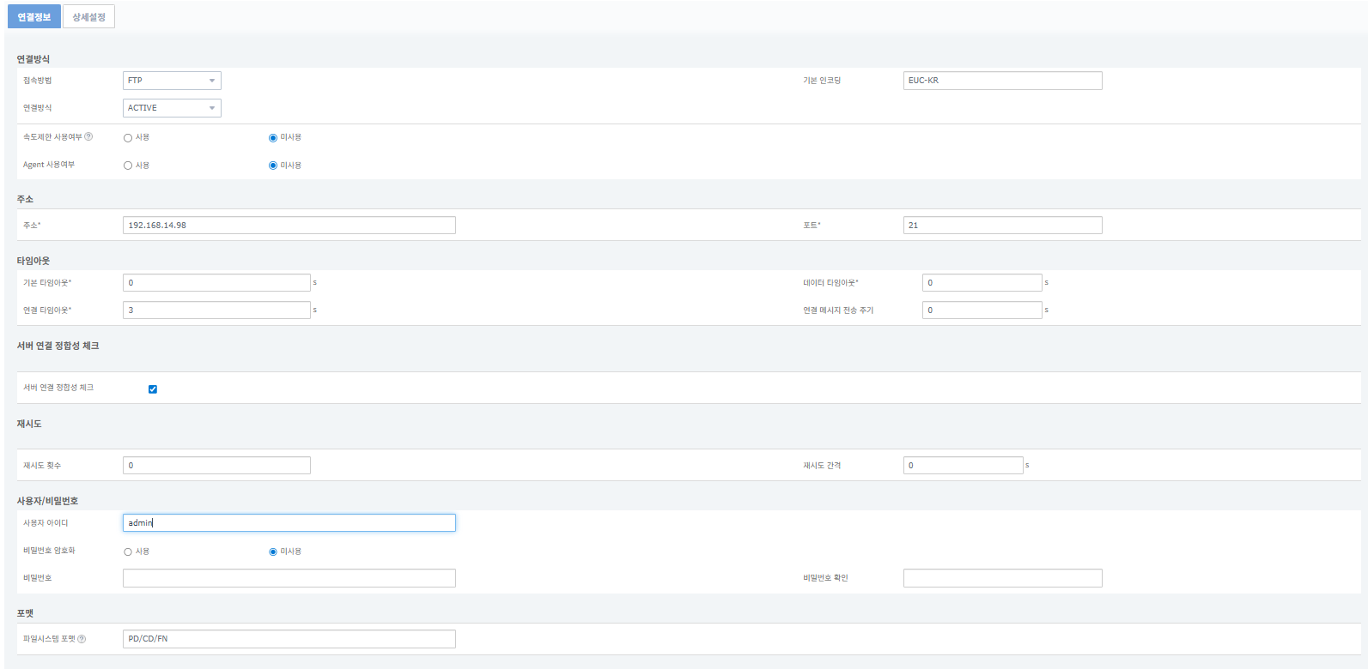
Task: Focus the 기본 인코딩 EUC-KR field
Action: click(1002, 81)
